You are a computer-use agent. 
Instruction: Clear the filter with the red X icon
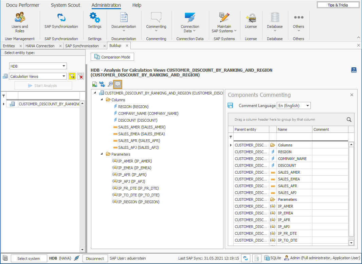(x=80, y=76)
